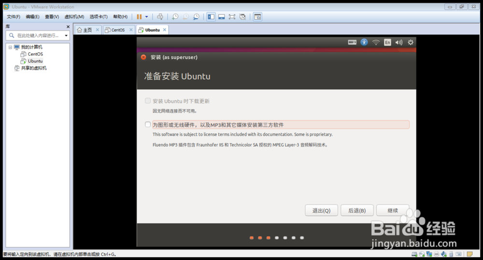Open the 文件(F) menu

point(14,16)
